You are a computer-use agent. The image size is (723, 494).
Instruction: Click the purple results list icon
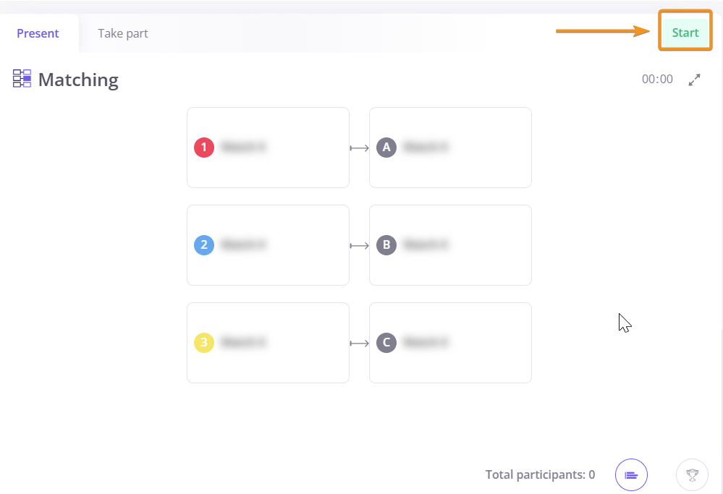pos(631,474)
